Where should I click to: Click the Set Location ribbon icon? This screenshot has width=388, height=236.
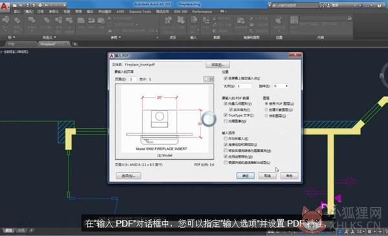(279, 20)
